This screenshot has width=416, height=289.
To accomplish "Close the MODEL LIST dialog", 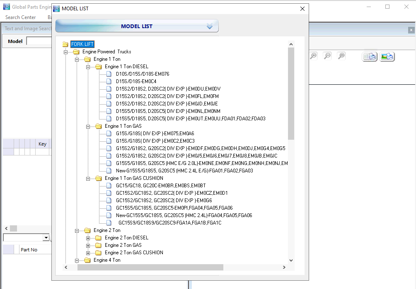I will [x=302, y=9].
